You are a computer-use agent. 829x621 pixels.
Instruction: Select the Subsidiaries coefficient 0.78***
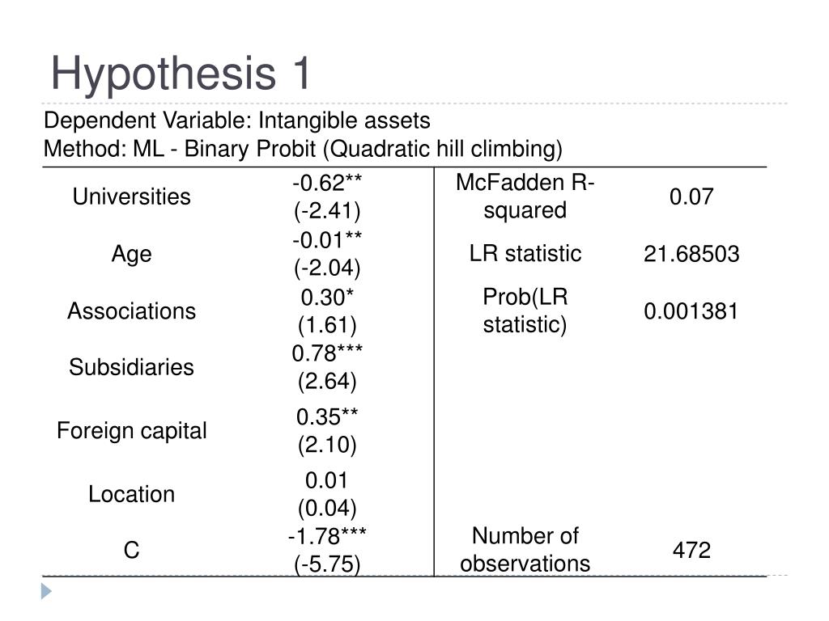point(327,353)
